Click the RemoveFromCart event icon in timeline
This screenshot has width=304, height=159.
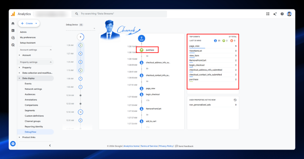(142, 109)
